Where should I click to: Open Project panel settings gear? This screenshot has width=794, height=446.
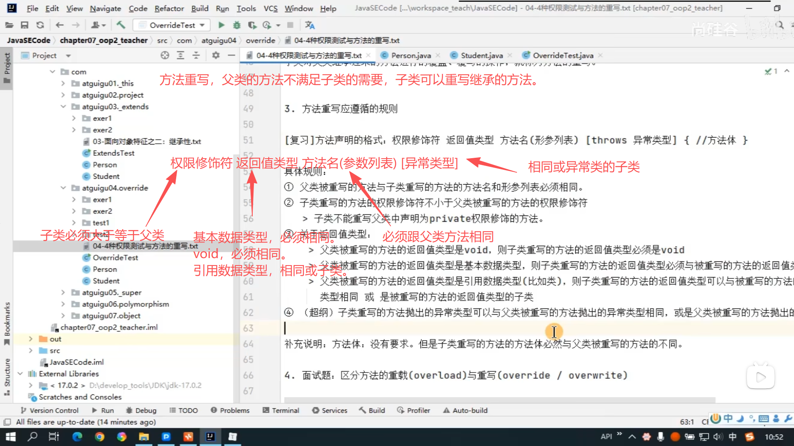click(215, 55)
